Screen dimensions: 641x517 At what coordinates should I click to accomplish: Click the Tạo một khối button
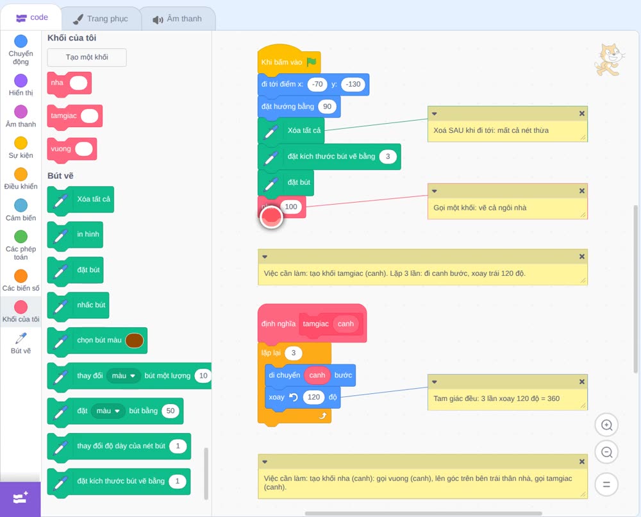(x=87, y=57)
